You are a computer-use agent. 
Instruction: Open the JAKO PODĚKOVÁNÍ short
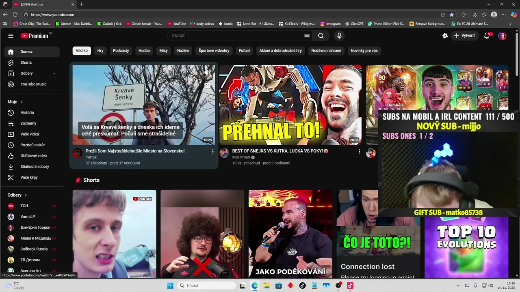(x=290, y=234)
